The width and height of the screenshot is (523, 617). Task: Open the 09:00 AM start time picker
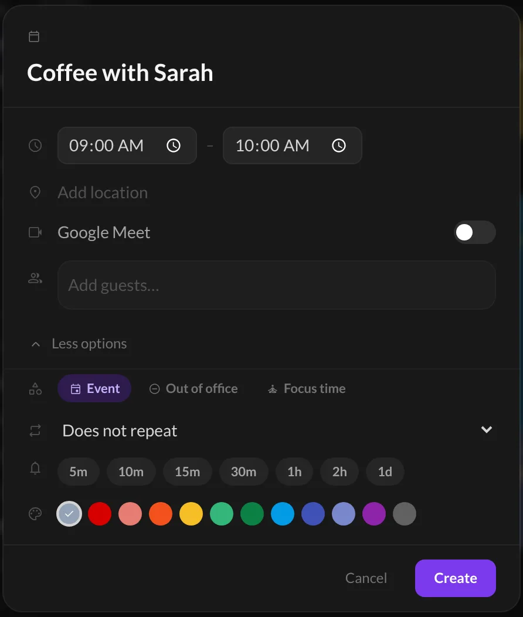click(127, 145)
